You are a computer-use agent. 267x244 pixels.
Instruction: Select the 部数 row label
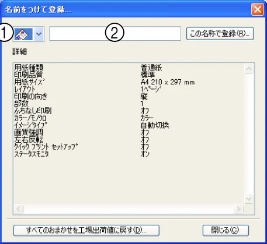click(21, 104)
